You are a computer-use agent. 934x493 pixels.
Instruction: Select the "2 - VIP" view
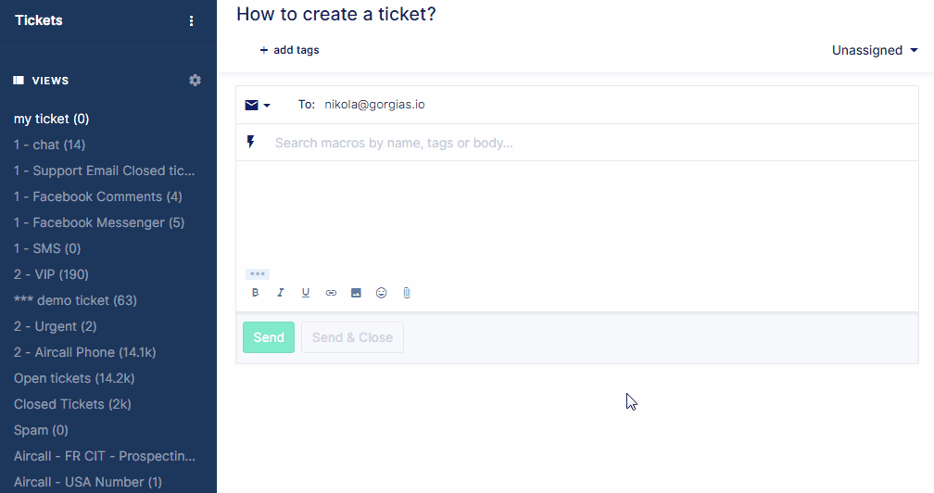51,274
